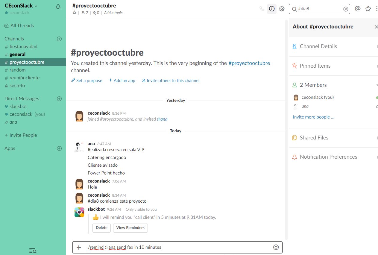The height and width of the screenshot is (255, 378).
Task: Click message text 'Catering encargado'
Action: (x=107, y=157)
